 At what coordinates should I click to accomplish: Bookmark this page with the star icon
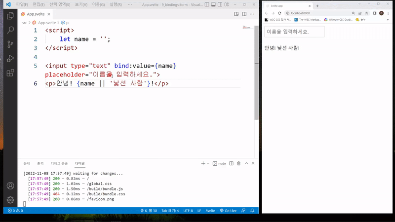(x=367, y=13)
